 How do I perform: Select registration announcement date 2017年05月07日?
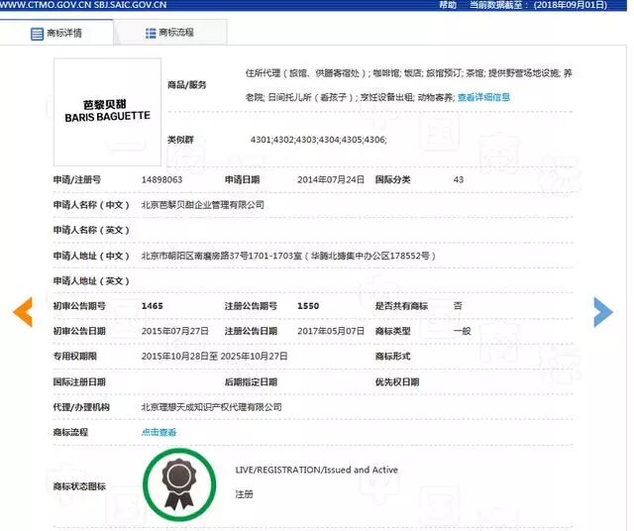tap(331, 331)
